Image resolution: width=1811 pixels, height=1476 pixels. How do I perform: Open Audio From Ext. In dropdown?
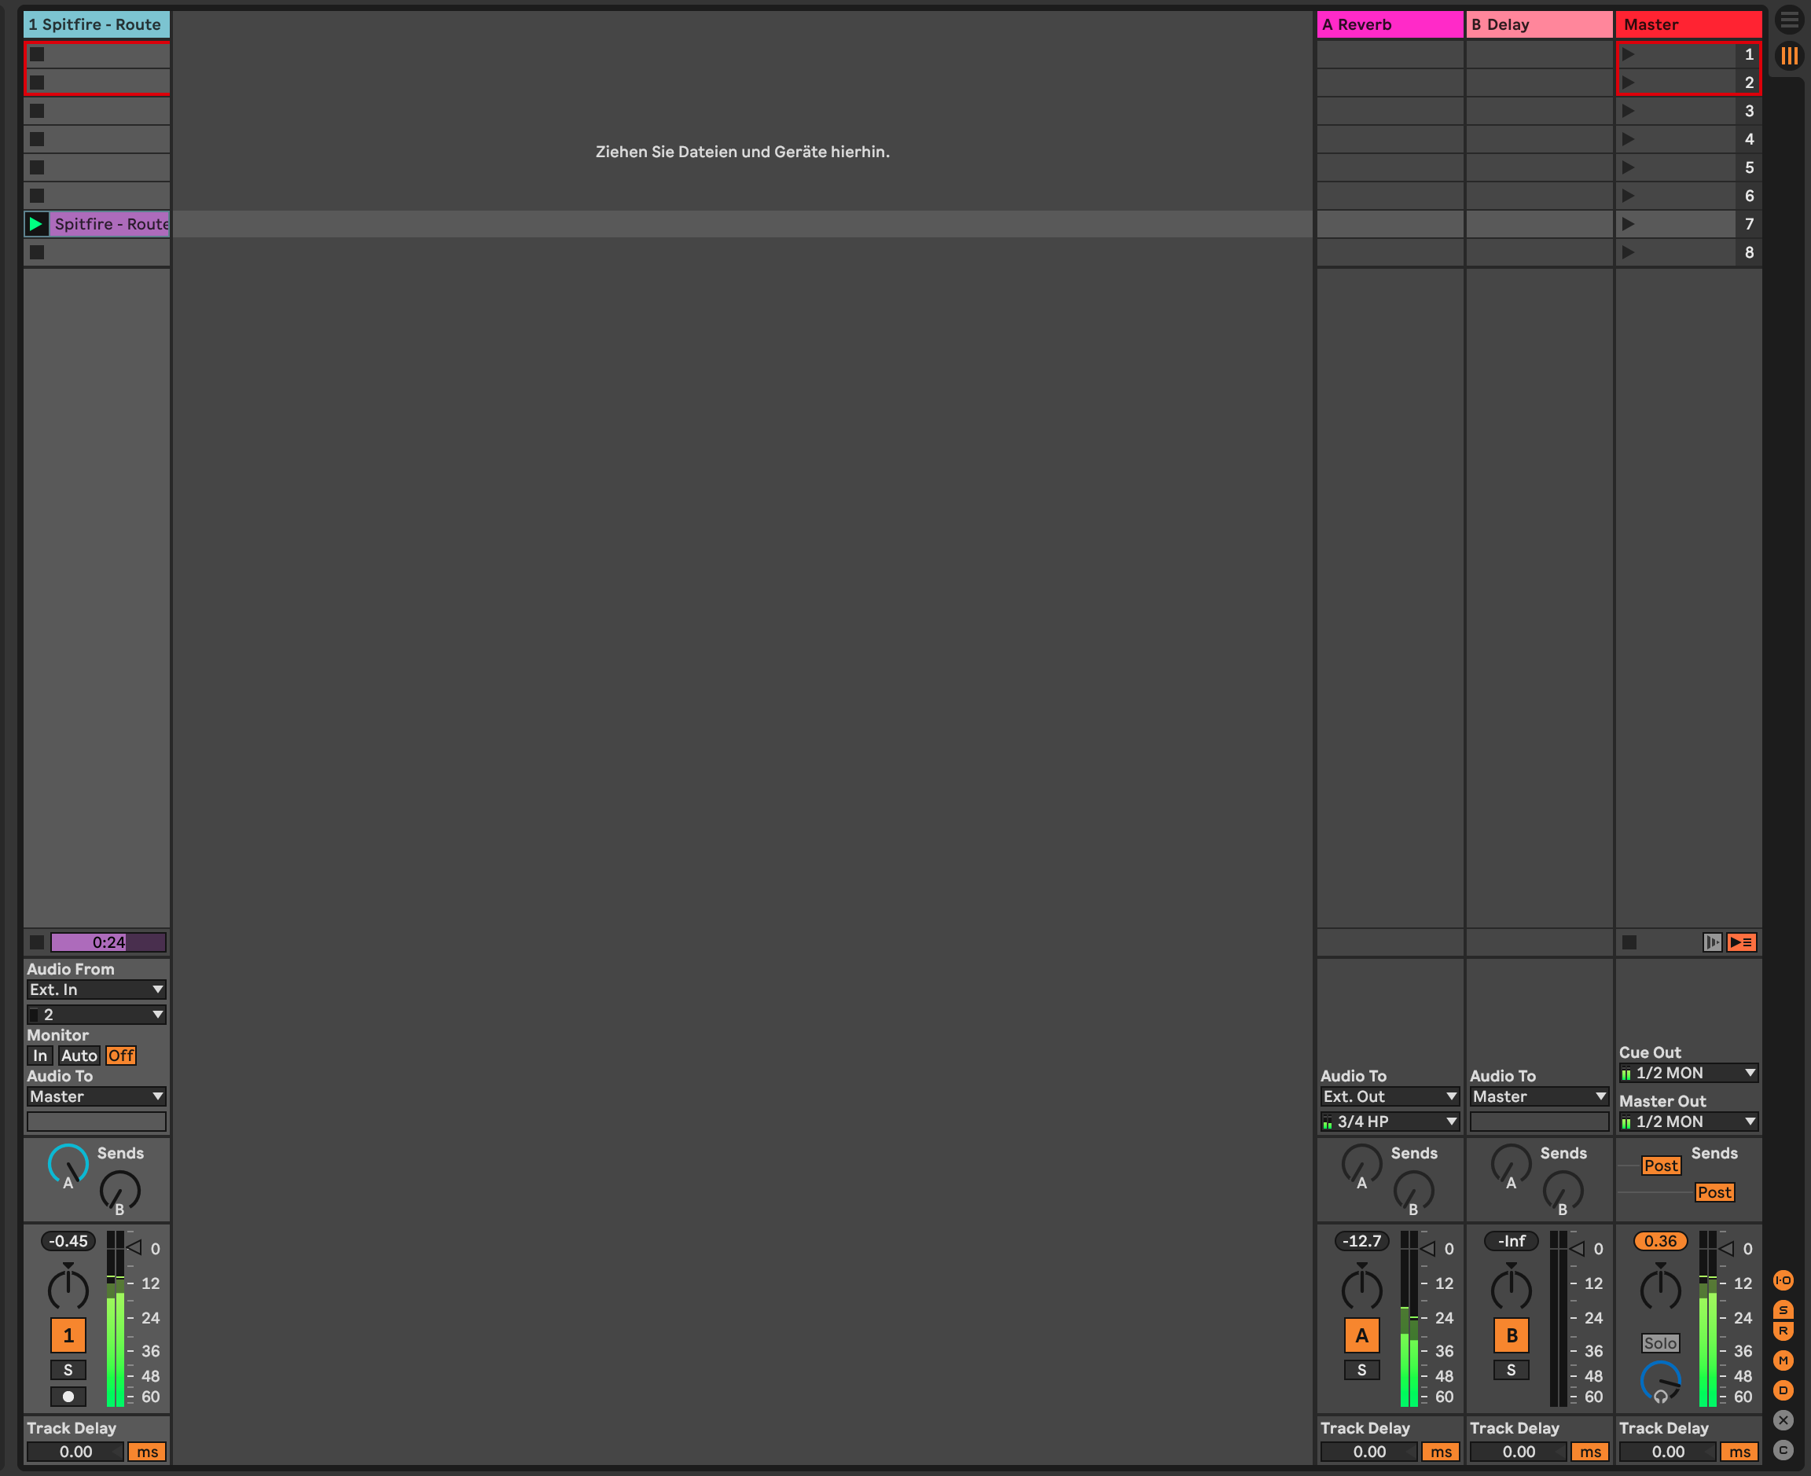tap(96, 990)
